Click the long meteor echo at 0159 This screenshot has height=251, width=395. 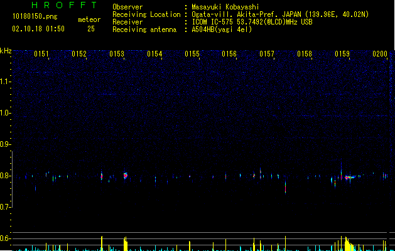coord(350,177)
